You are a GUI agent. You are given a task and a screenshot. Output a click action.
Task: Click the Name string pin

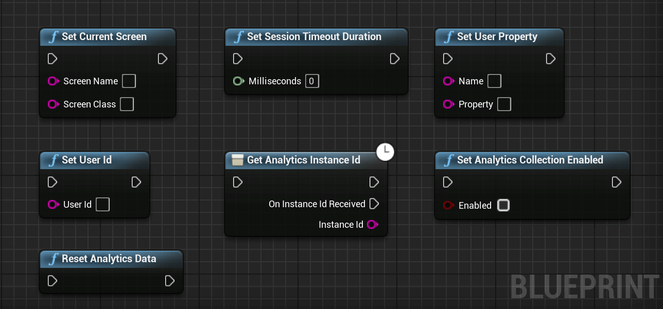[x=449, y=81]
